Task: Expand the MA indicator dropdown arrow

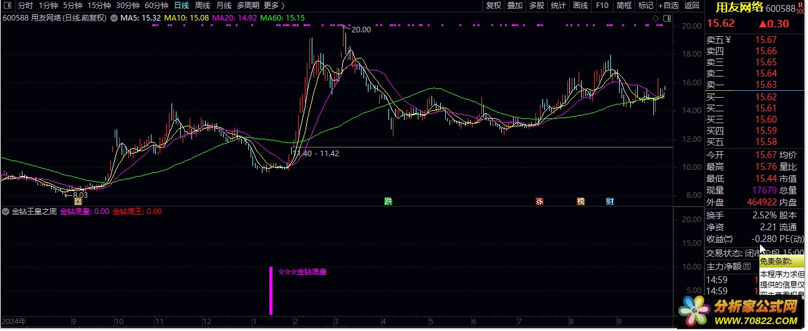Action: click(114, 18)
